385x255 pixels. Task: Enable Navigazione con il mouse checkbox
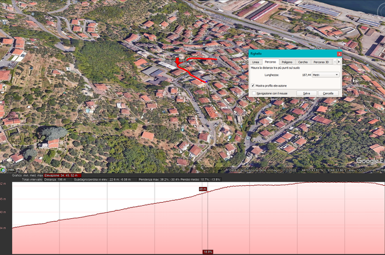click(x=254, y=93)
